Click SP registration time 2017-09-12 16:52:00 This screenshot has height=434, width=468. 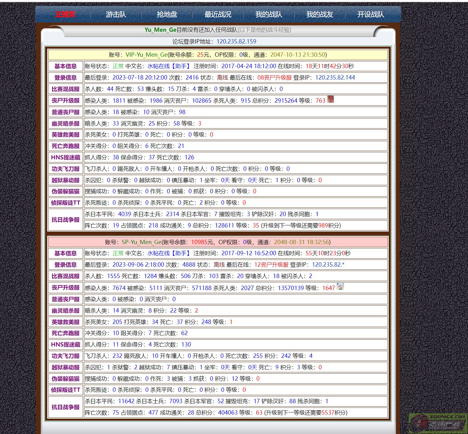(249, 253)
